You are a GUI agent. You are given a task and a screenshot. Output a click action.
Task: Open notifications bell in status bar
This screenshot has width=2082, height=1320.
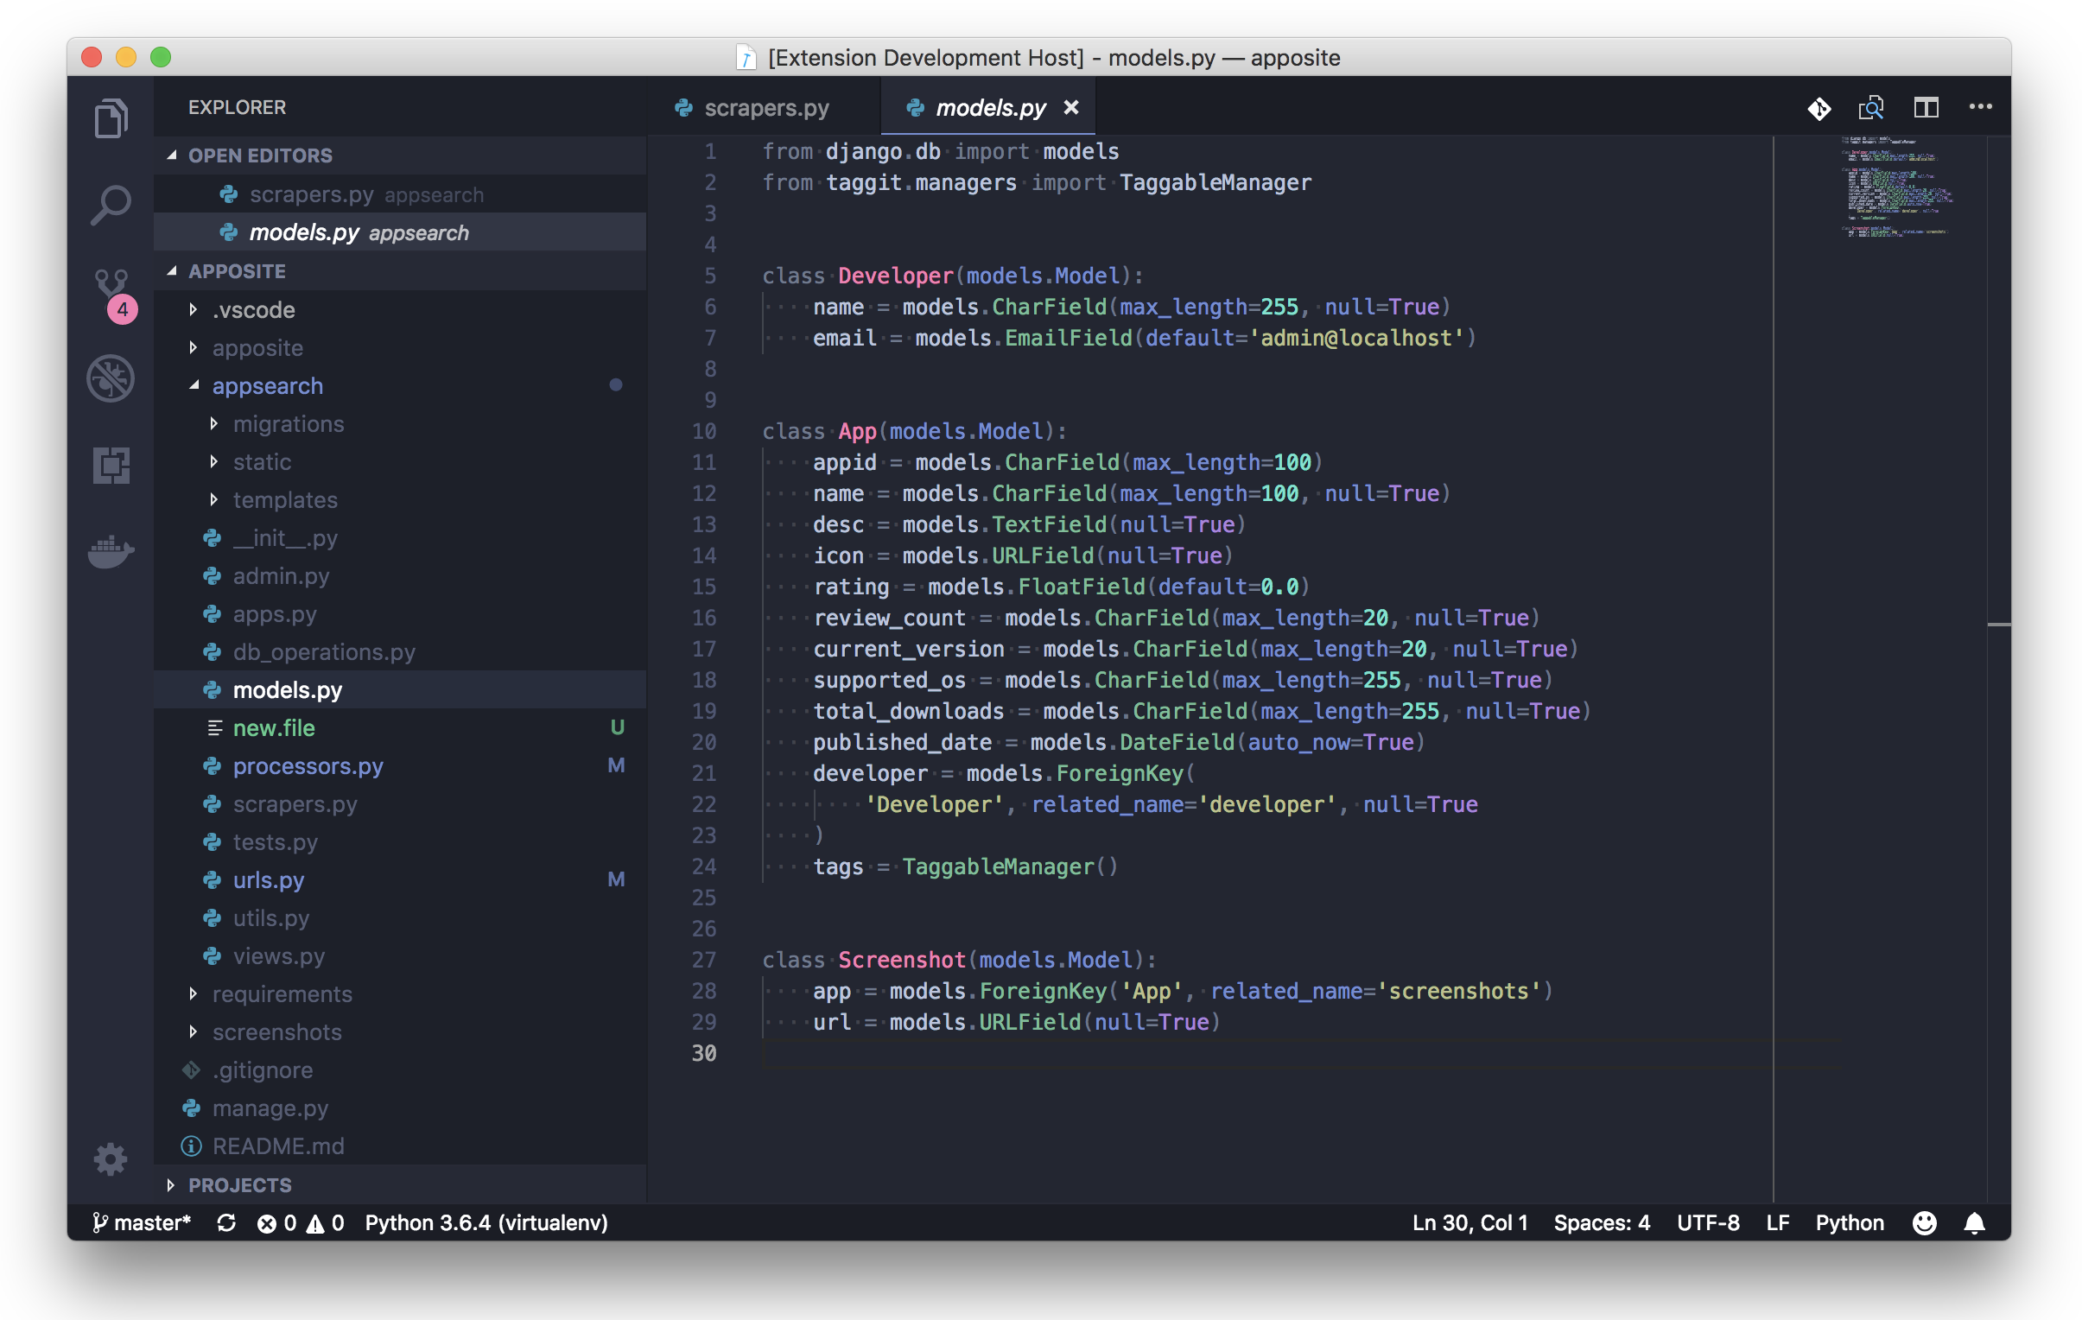pos(1974,1223)
